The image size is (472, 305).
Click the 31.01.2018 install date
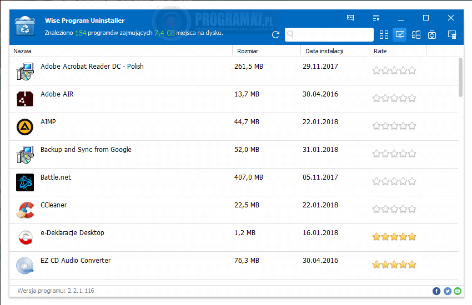tap(320, 150)
